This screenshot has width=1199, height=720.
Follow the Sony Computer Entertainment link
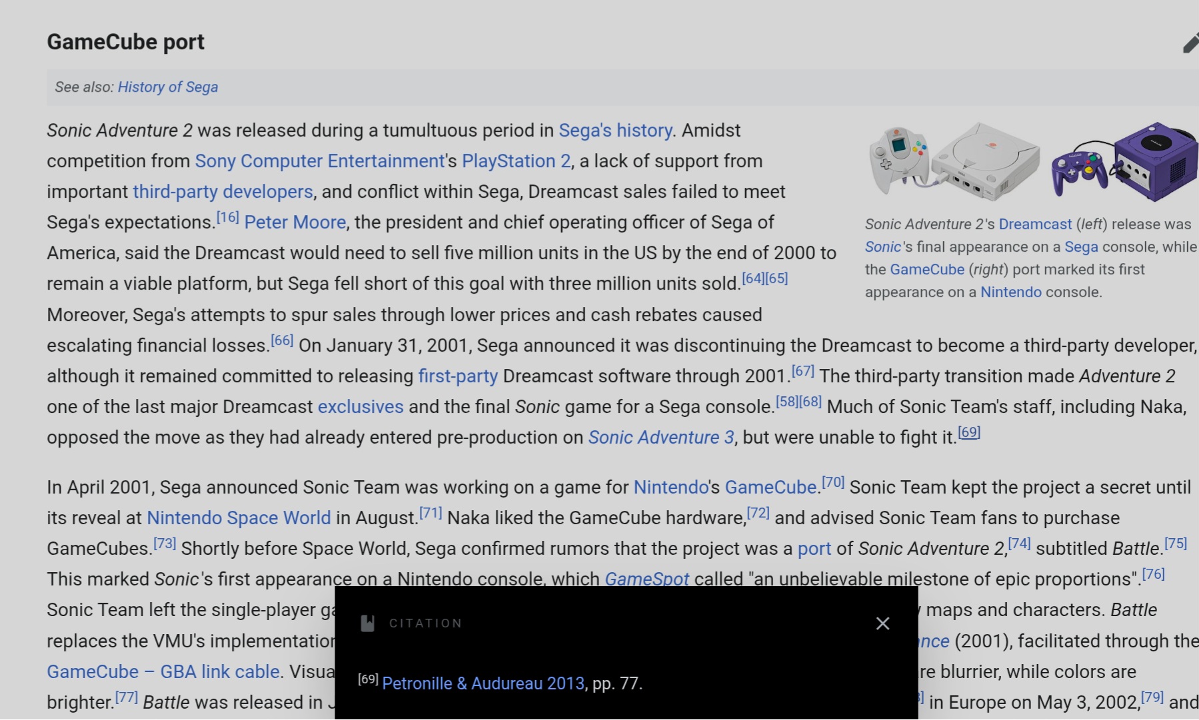[x=319, y=161]
